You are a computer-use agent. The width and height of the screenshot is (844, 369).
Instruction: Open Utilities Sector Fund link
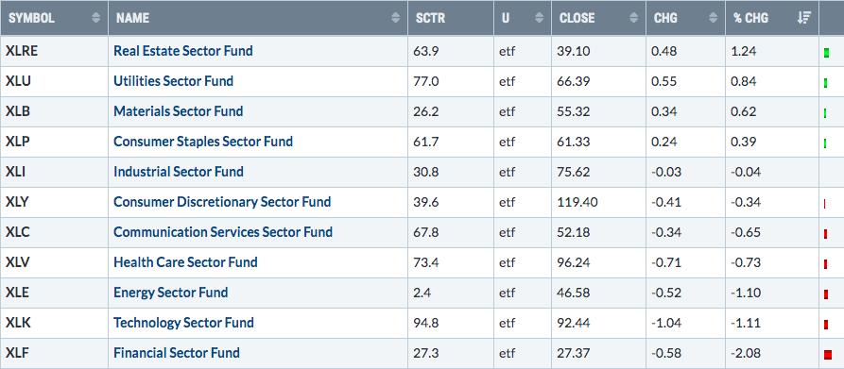pos(173,81)
